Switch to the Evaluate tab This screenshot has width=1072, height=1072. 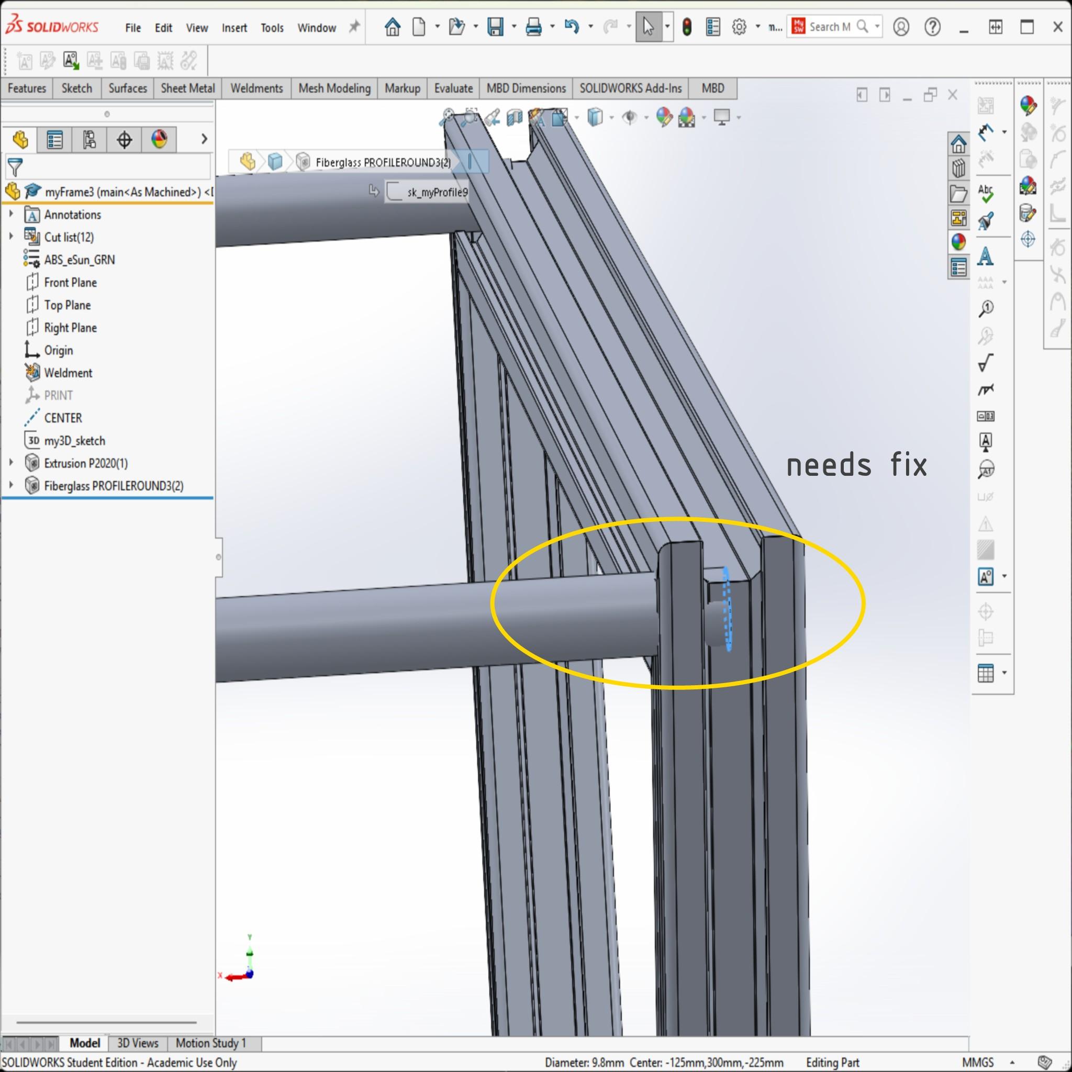tap(453, 88)
